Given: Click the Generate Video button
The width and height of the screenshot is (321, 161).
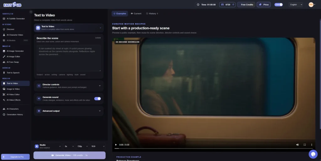Looking at the screenshot, I should click(x=70, y=155).
